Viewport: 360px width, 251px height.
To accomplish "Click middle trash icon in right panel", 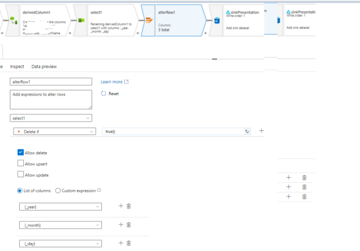I will click(x=304, y=187).
